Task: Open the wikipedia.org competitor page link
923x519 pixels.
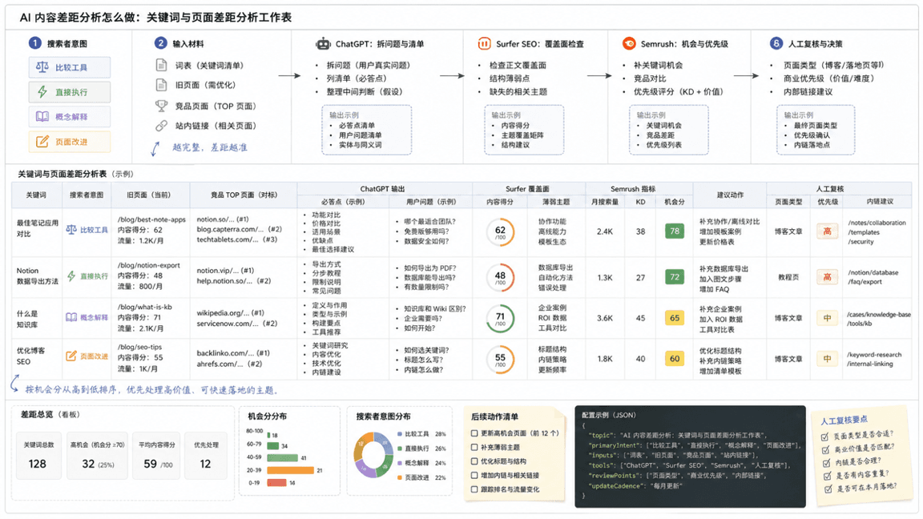Action: pyautogui.click(x=230, y=313)
